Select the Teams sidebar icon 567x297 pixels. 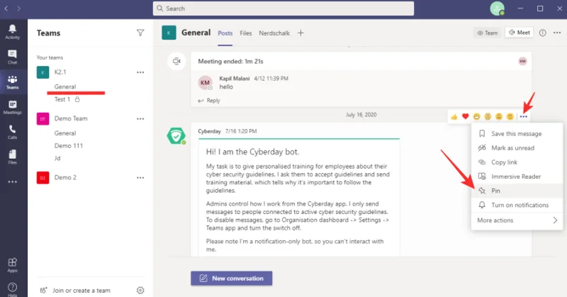tap(12, 82)
